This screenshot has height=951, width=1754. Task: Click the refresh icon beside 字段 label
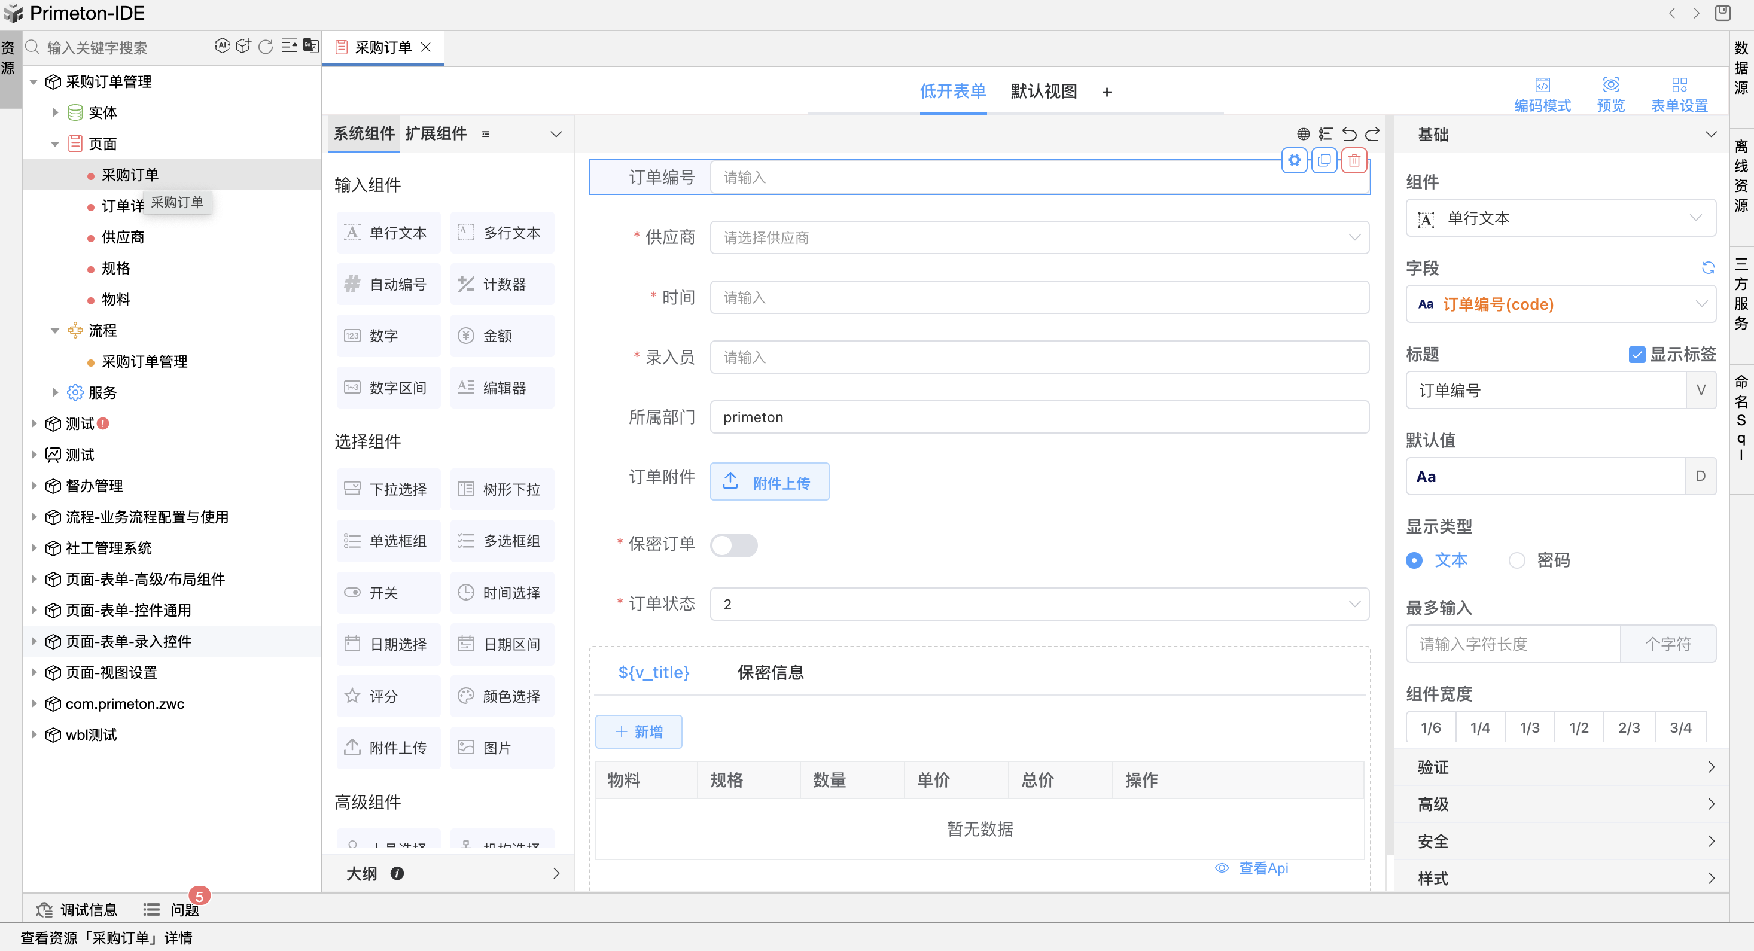tap(1708, 267)
